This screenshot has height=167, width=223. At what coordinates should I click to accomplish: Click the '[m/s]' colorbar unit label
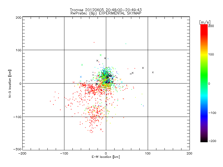pos(205,22)
